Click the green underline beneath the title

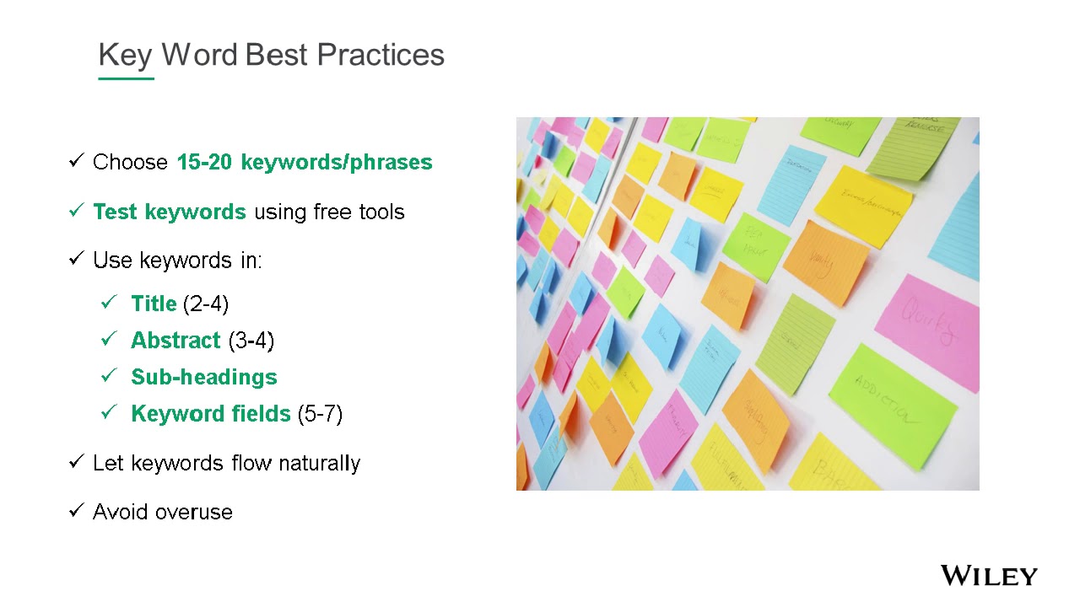pyautogui.click(x=127, y=78)
